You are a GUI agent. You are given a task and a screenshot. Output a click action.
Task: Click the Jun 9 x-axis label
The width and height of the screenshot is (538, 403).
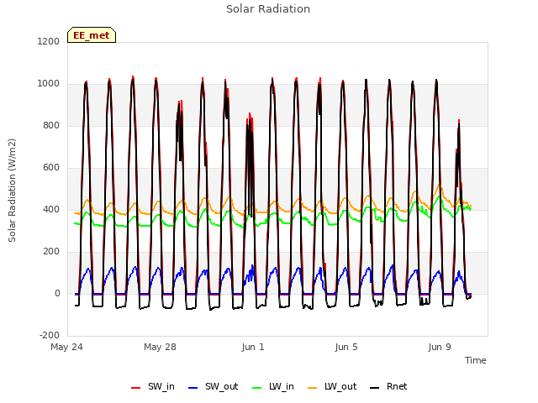coord(440,347)
